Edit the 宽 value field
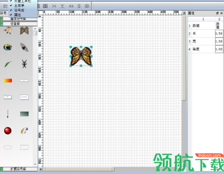The width and height of the screenshot is (224, 174). (x=219, y=41)
